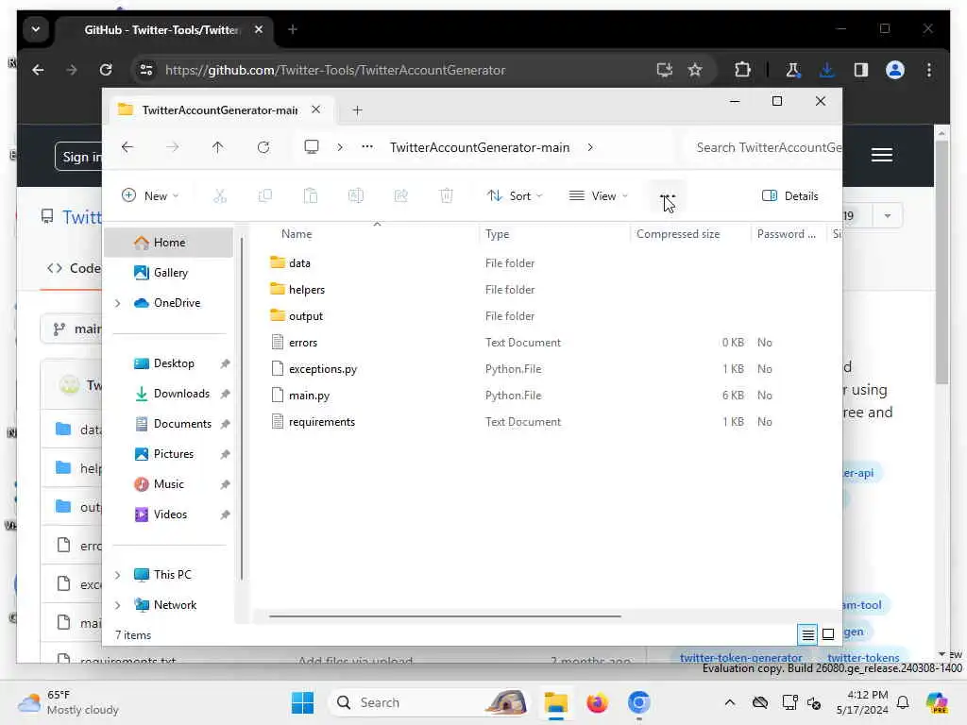Open Chrome Labs flask icon

[x=793, y=70]
